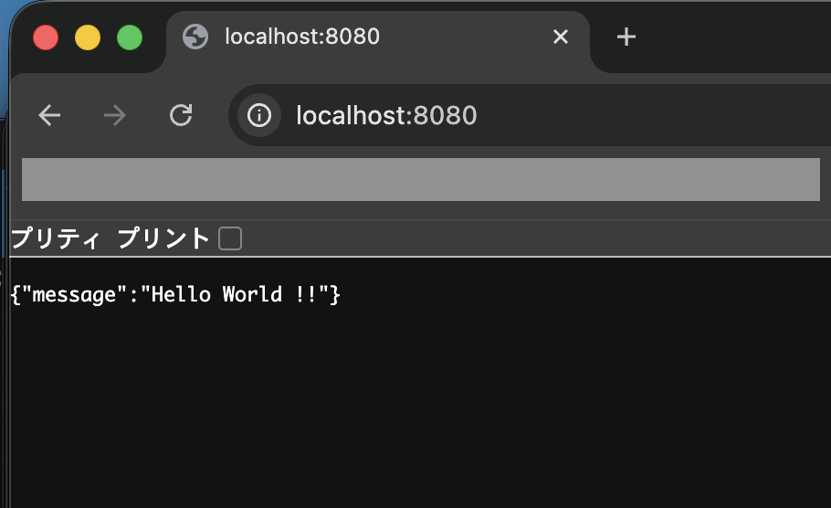Click the プリティ プリント label text
Image resolution: width=831 pixels, height=508 pixels.
pyautogui.click(x=110, y=239)
